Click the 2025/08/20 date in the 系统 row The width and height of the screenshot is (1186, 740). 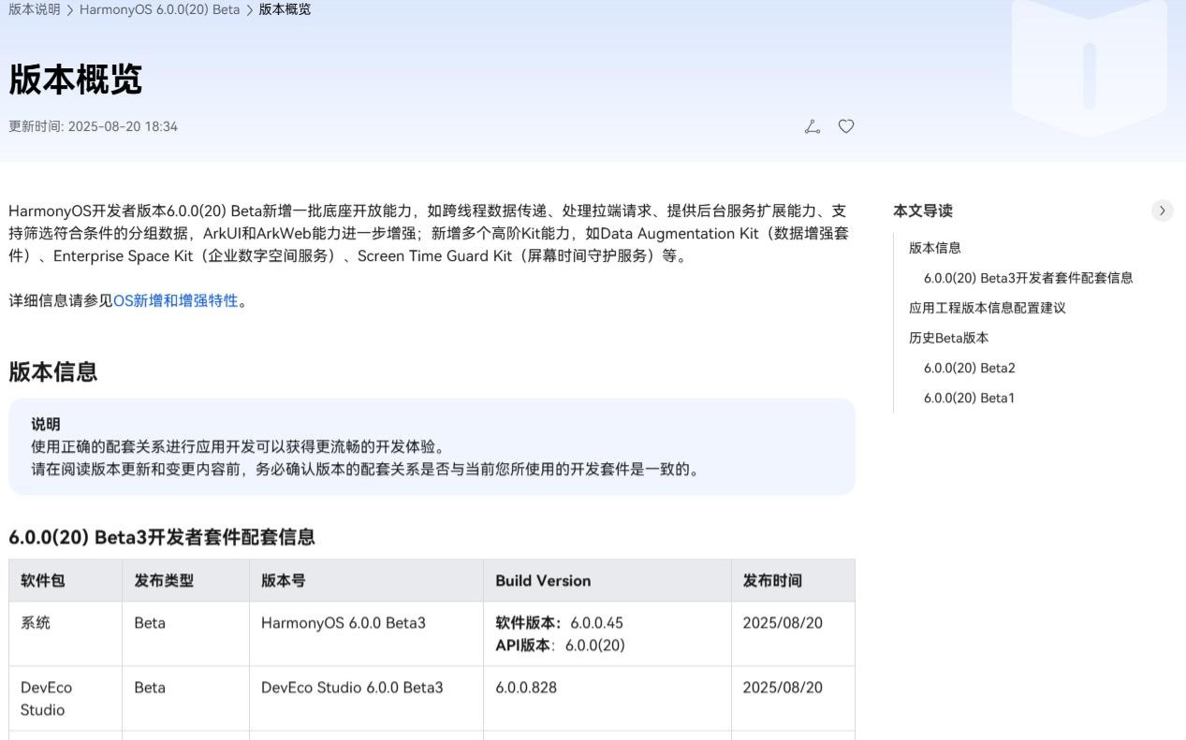tap(783, 623)
